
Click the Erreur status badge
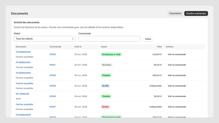tap(105, 107)
